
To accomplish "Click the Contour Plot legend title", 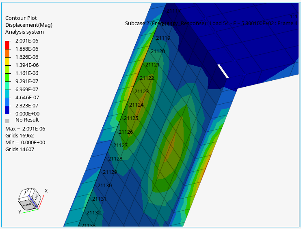I will click(21, 18).
